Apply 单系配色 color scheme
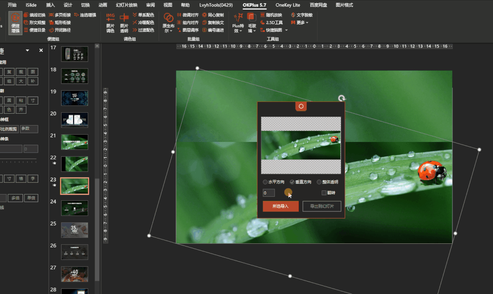 pyautogui.click(x=143, y=15)
